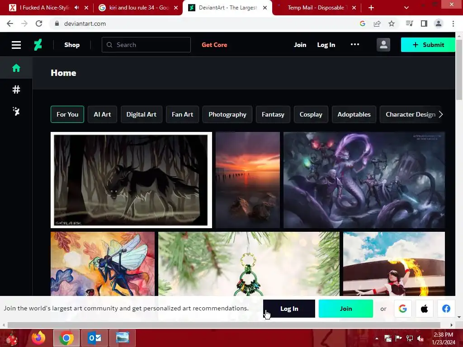This screenshot has width=463, height=347.
Task: Select the Photography topic chip
Action: coord(227,114)
